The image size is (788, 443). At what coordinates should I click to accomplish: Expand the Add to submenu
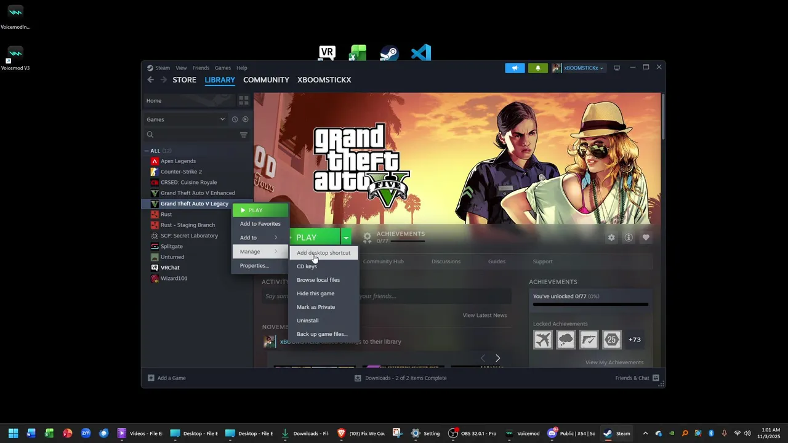[x=260, y=237]
